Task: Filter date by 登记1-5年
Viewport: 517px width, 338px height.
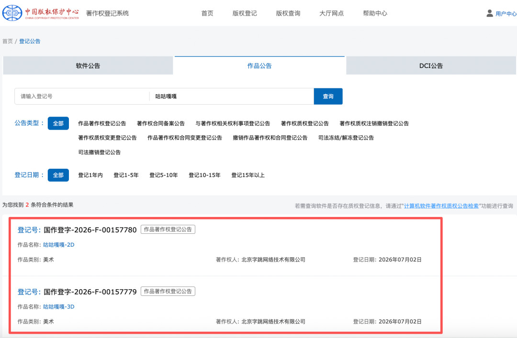Action: (126, 175)
